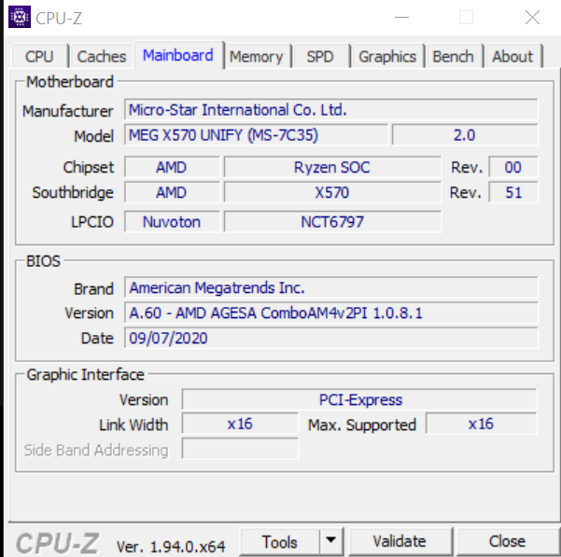Click the southbridge revision value 51
Screen dimensions: 561x557
tap(513, 192)
